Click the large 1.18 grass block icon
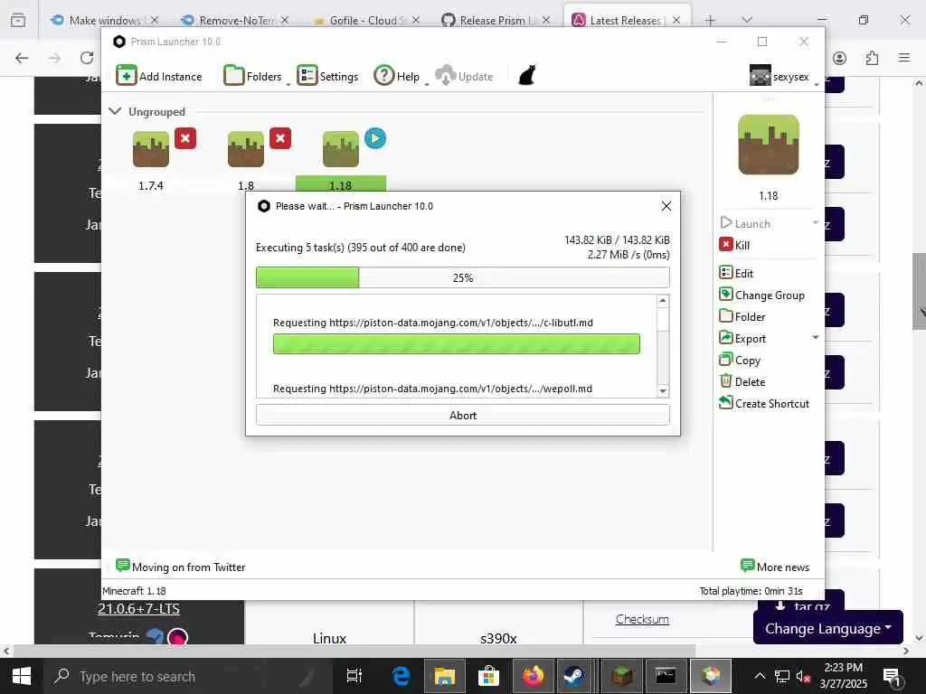This screenshot has height=694, width=926. (769, 145)
